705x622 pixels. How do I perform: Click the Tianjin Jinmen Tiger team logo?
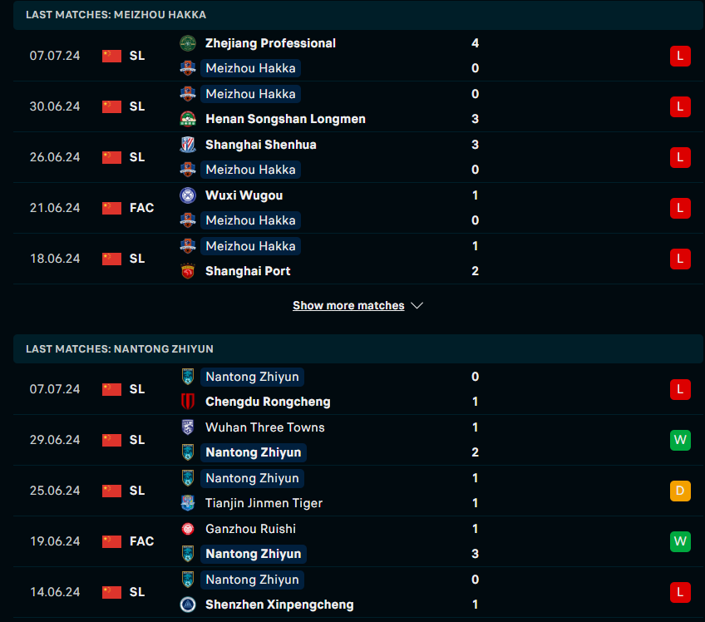click(x=188, y=504)
